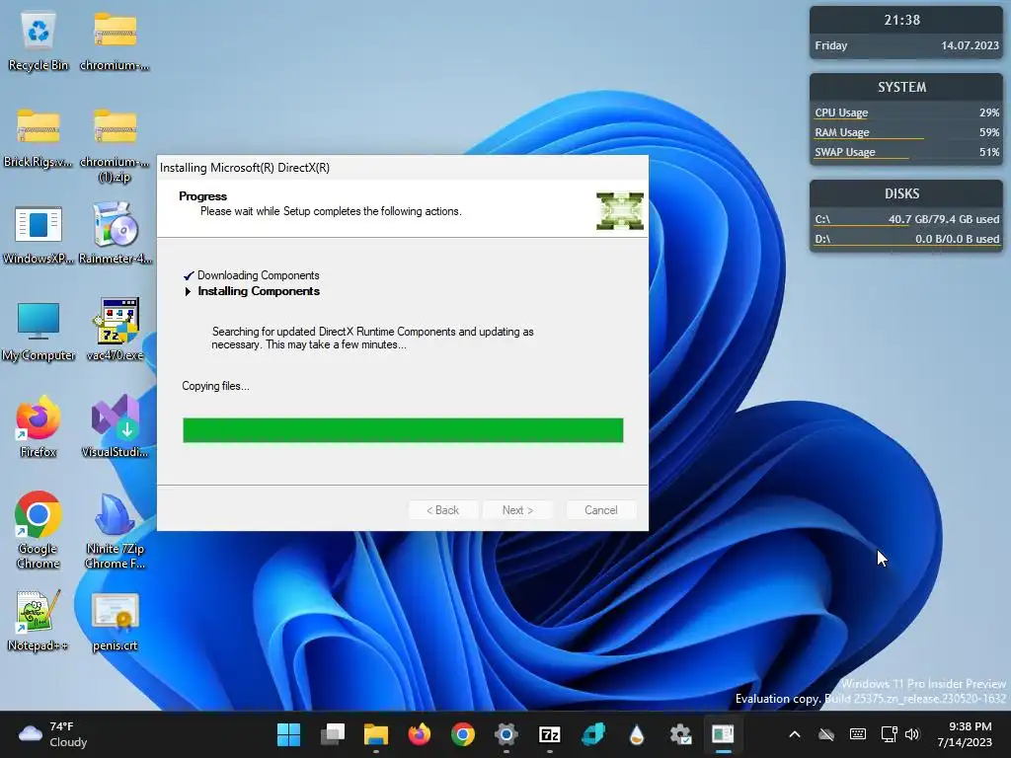Open Chrome from the taskbar
This screenshot has height=758, width=1011.
(x=463, y=734)
